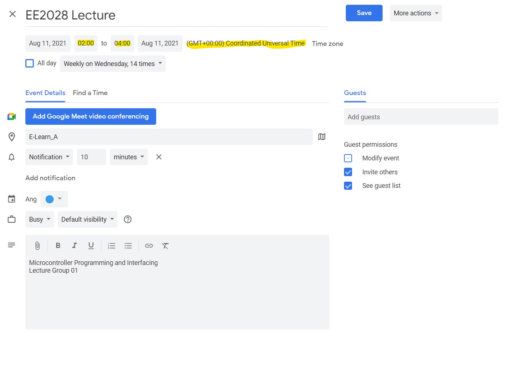The width and height of the screenshot is (509, 367).
Task: Open the map for E-Learn_A location
Action: [322, 137]
